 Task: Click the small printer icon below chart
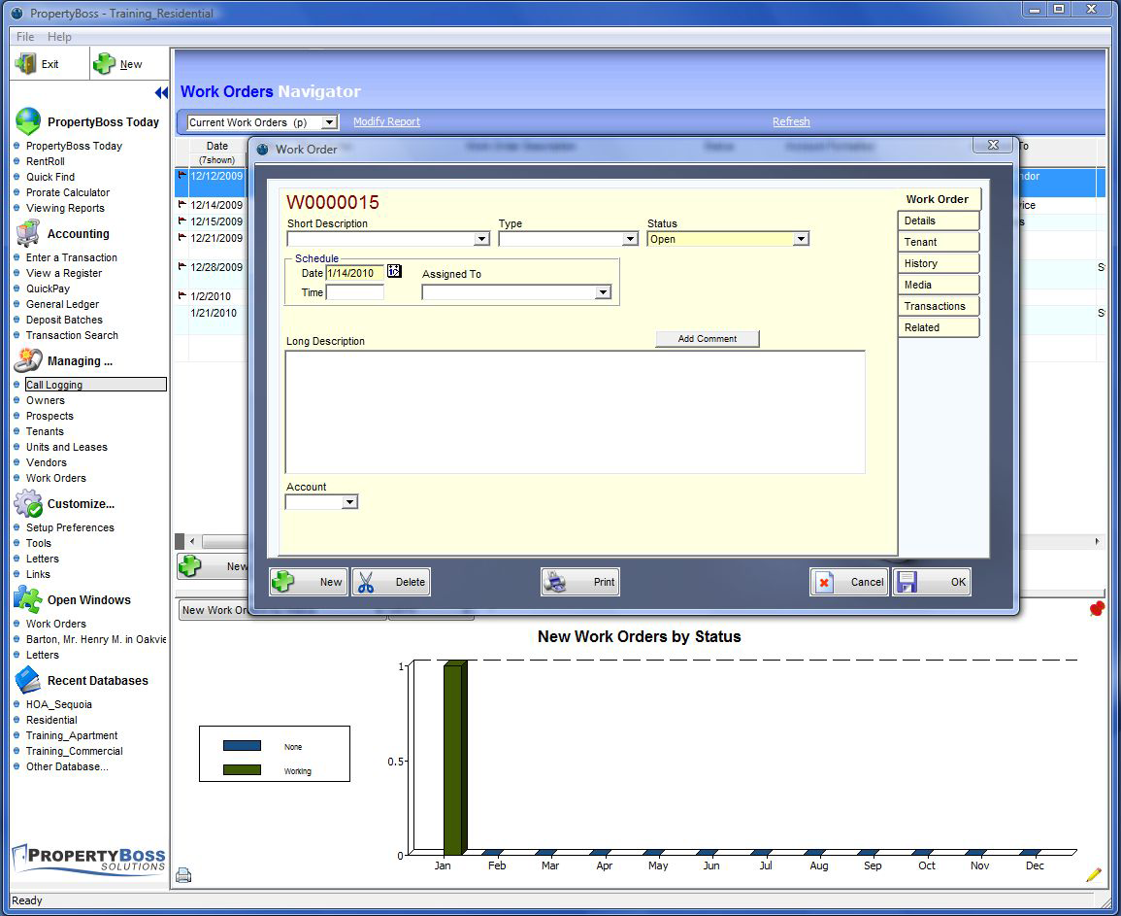(183, 874)
